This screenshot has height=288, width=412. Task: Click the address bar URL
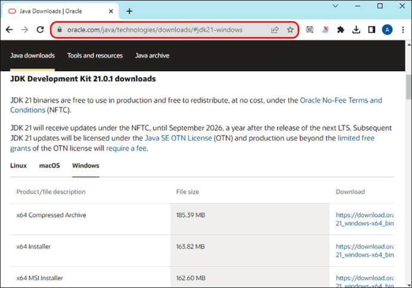point(155,30)
